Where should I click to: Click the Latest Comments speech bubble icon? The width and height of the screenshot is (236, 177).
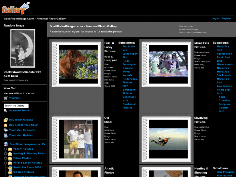click(6, 130)
